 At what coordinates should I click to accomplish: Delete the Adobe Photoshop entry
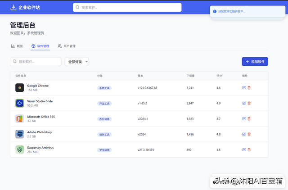(x=249, y=134)
